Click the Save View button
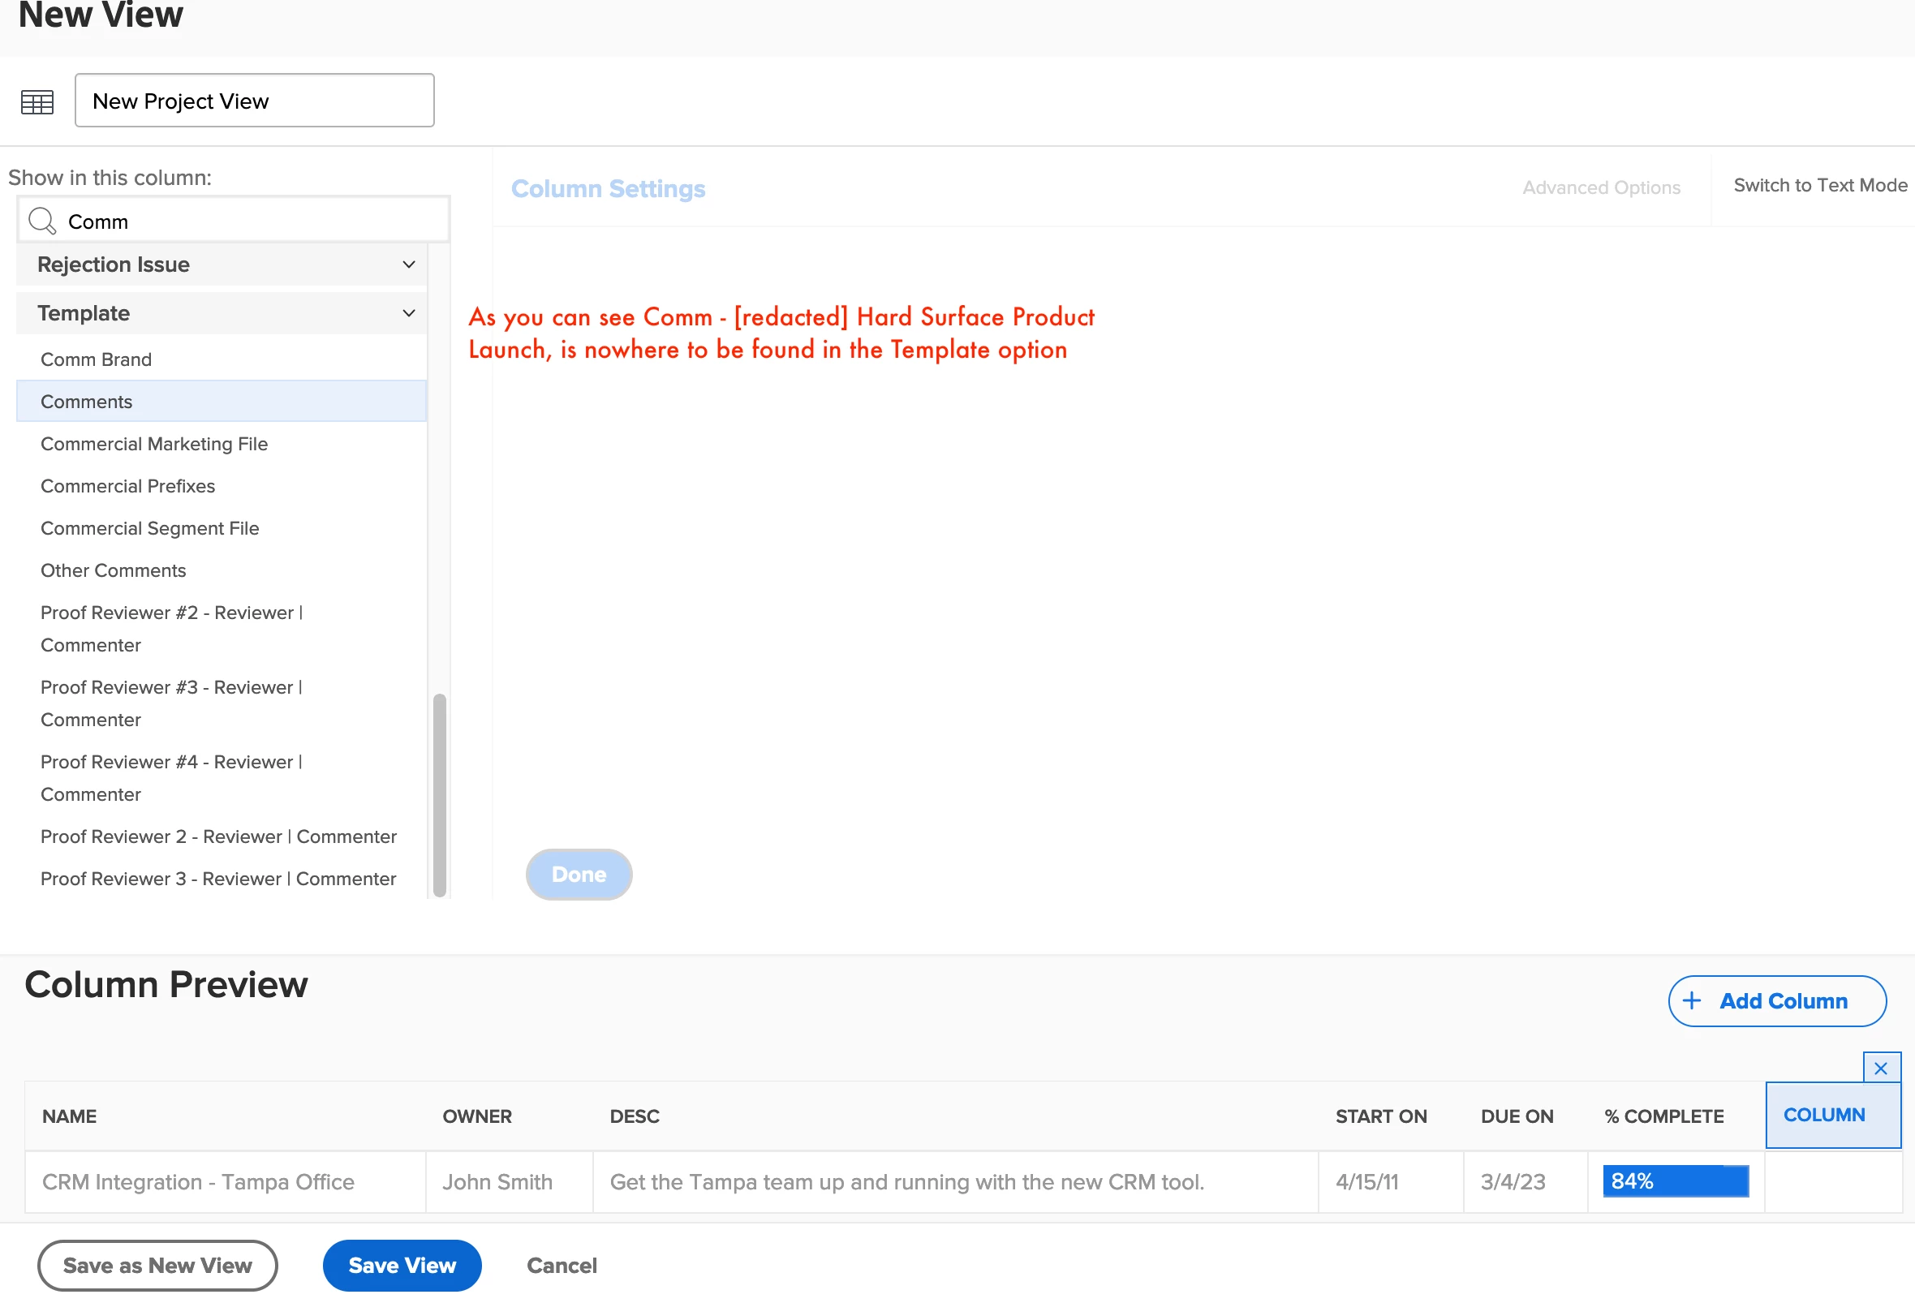 pos(402,1265)
